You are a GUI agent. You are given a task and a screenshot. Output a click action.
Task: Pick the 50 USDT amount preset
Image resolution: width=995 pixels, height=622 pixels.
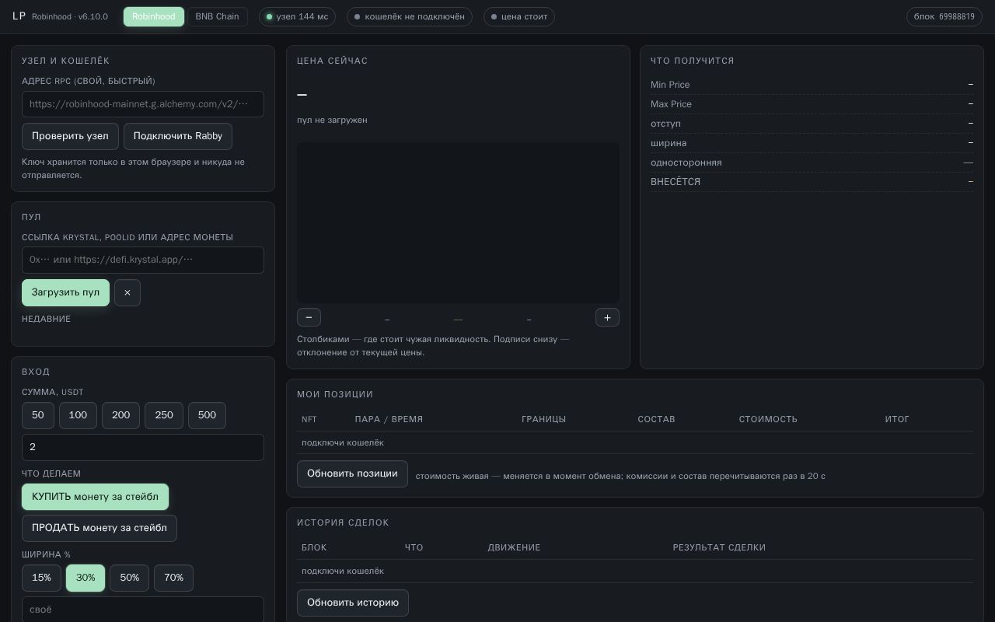click(x=38, y=415)
